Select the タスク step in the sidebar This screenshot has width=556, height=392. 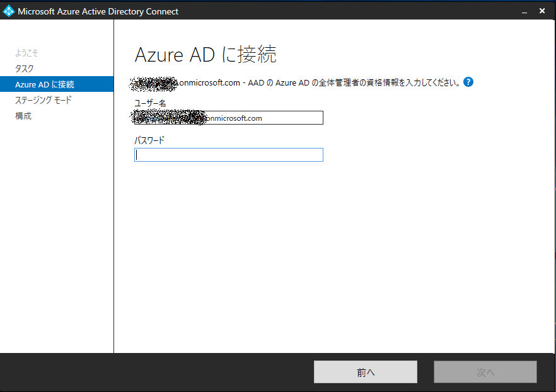(x=24, y=69)
